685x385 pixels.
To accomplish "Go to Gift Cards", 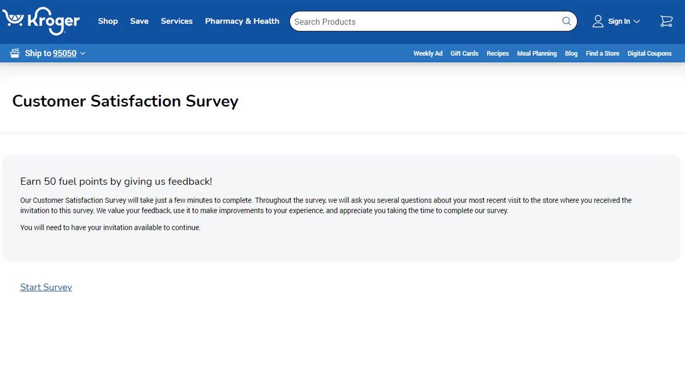I will [464, 53].
